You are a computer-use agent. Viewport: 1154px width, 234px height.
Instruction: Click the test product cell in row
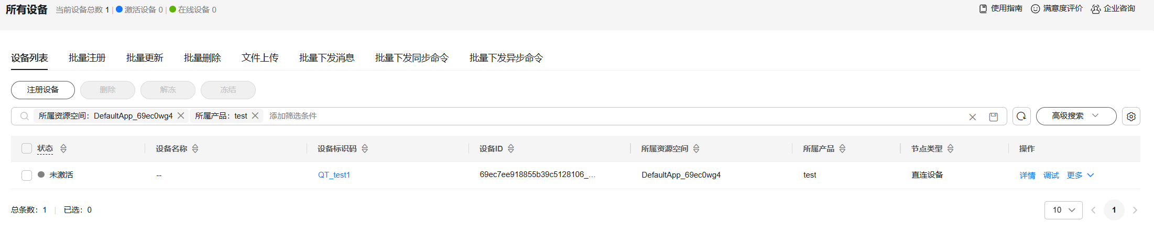[x=810, y=175]
